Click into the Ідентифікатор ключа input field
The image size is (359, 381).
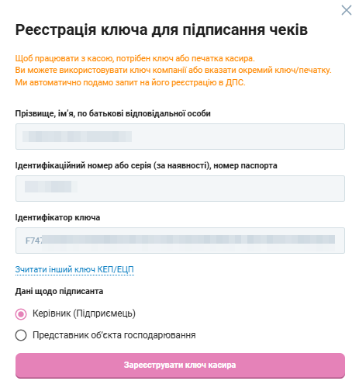180,241
